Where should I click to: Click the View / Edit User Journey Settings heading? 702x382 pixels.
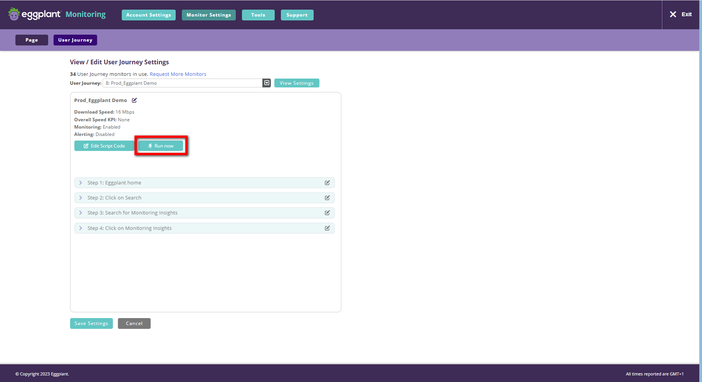coord(119,62)
